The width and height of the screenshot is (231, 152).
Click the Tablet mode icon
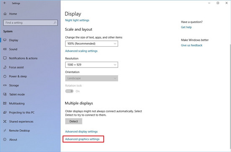click(x=5, y=94)
